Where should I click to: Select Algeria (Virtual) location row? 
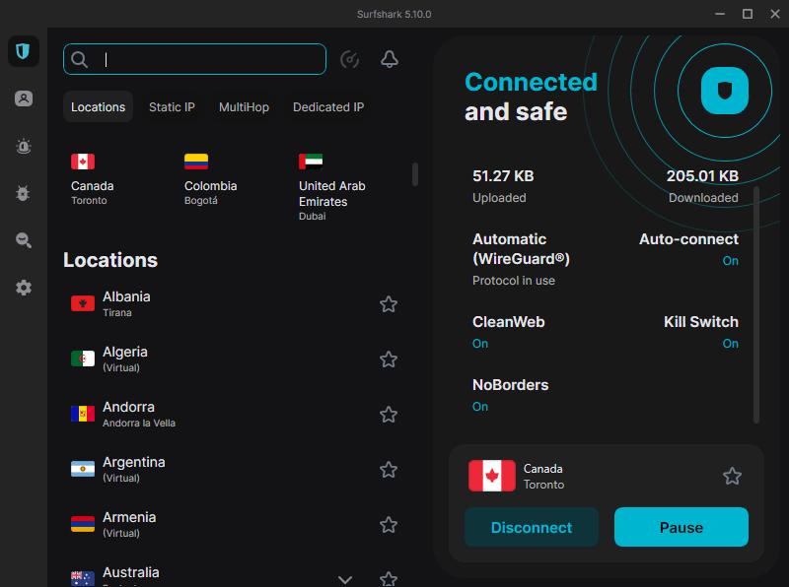[x=234, y=359]
